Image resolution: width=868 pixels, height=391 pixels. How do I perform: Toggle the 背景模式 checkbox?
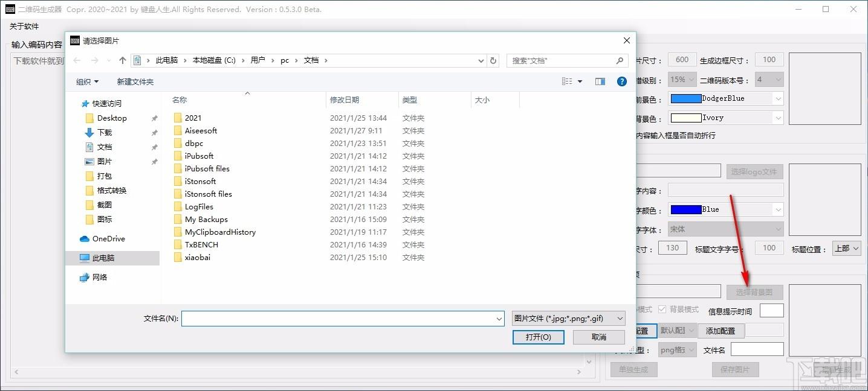pyautogui.click(x=662, y=310)
